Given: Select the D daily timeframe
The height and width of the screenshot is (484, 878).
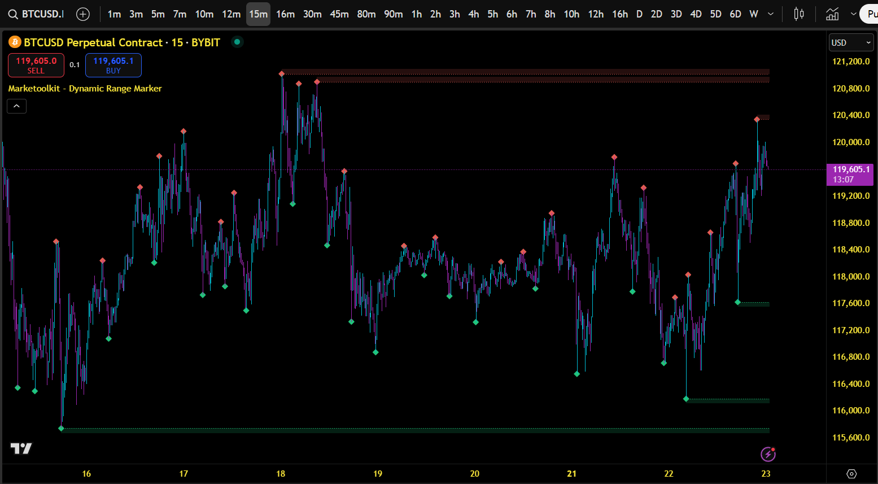Looking at the screenshot, I should point(639,14).
